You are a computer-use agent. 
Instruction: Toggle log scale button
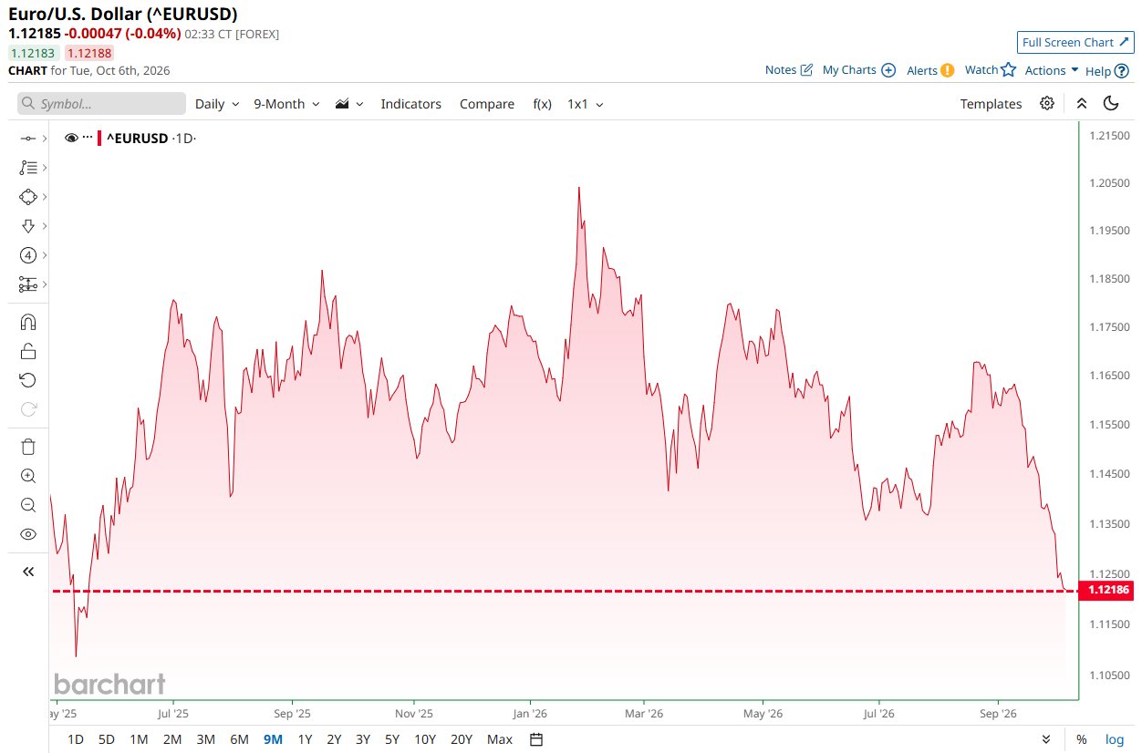[x=1115, y=739]
